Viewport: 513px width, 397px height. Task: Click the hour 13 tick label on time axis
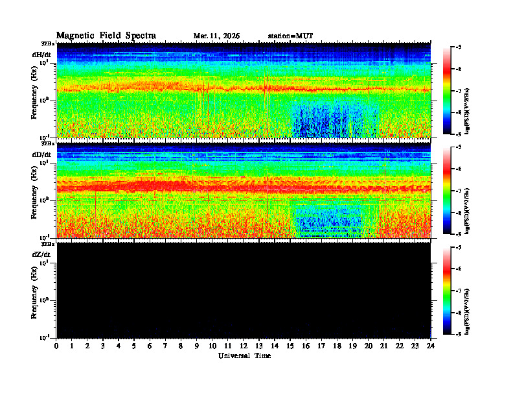(259, 346)
